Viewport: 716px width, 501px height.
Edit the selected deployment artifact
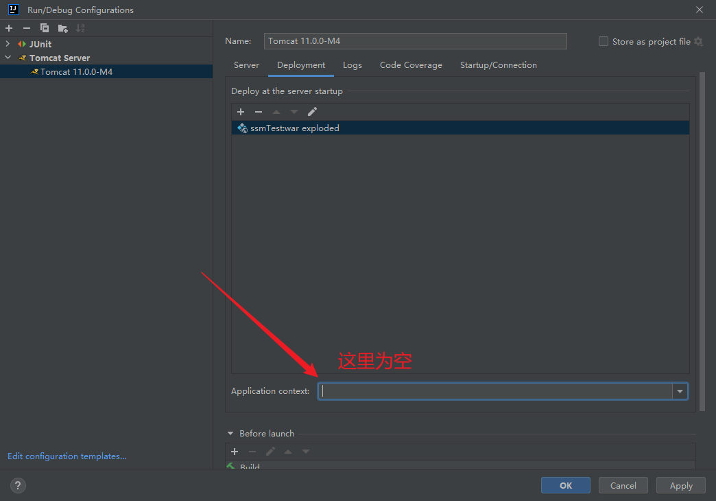(x=312, y=112)
